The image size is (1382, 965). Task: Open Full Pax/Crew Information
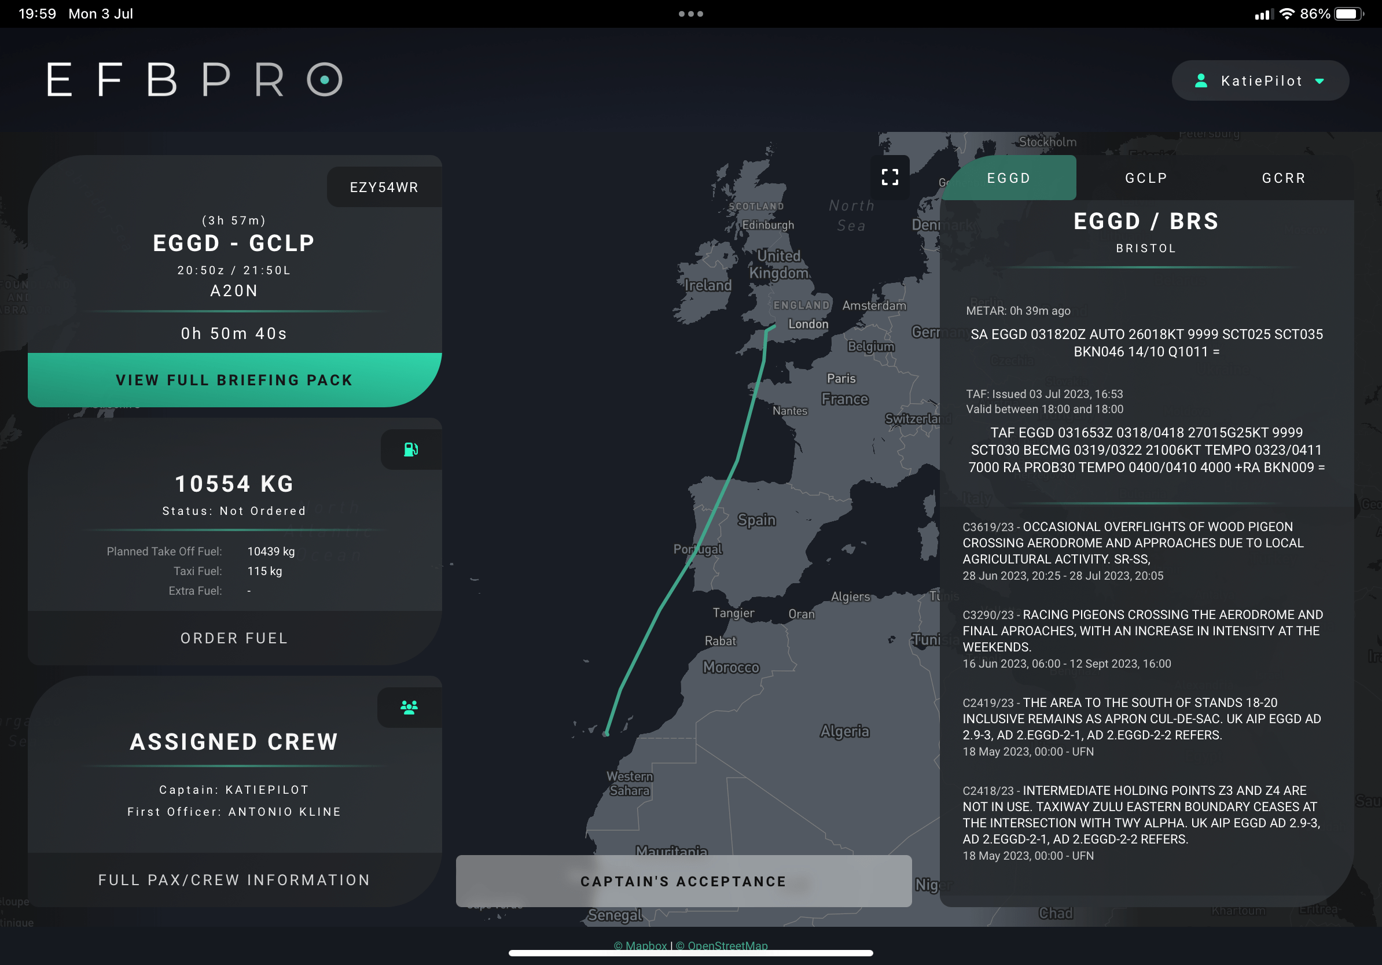tap(234, 879)
